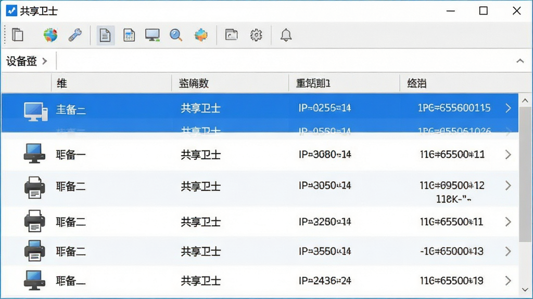Click the 设备 breadcrumb label
This screenshot has height=299, width=533.
[21, 61]
